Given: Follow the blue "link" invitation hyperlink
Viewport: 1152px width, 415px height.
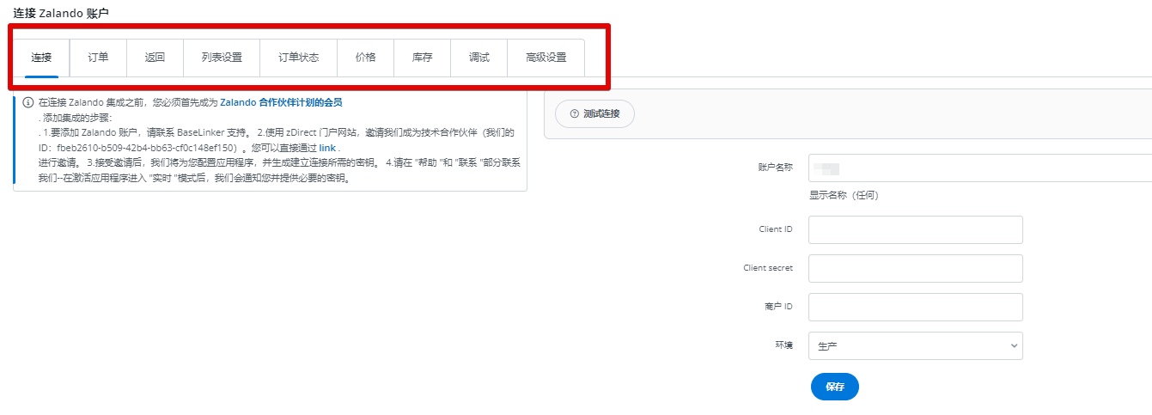Looking at the screenshot, I should (327, 148).
